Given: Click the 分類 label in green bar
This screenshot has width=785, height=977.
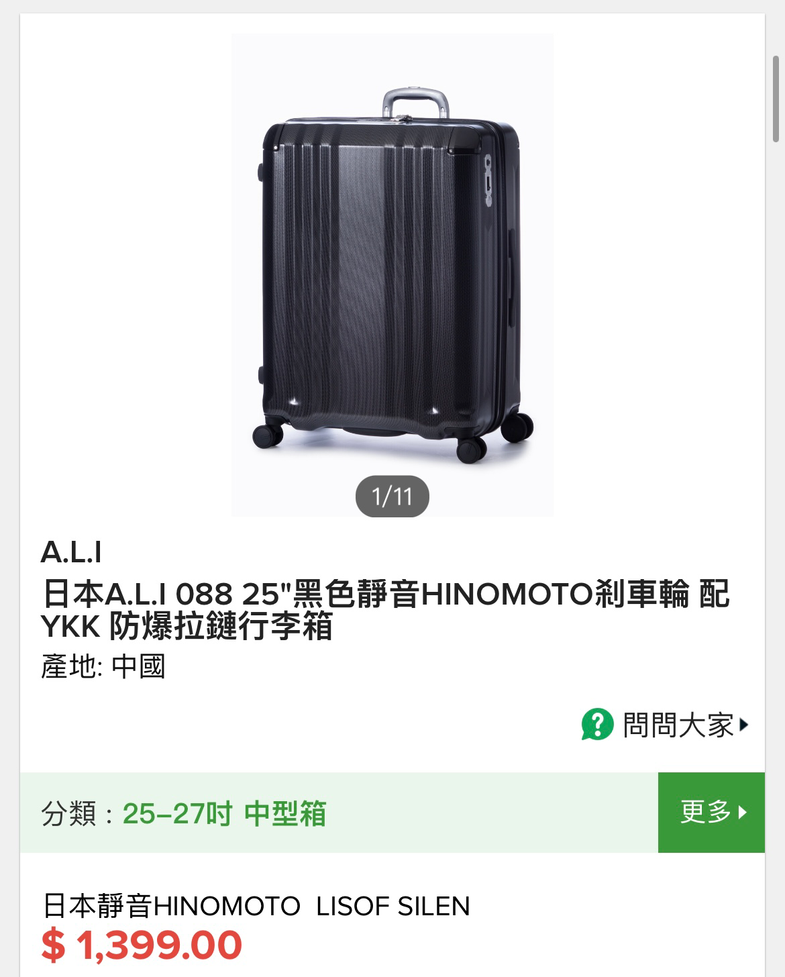Looking at the screenshot, I should pyautogui.click(x=68, y=814).
